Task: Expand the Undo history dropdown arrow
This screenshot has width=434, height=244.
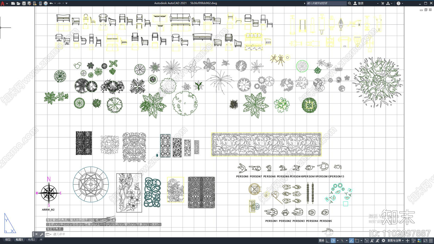Action: point(55,3)
